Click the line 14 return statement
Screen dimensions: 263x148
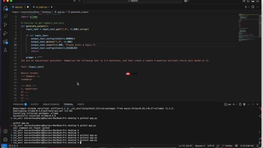tap(35, 51)
